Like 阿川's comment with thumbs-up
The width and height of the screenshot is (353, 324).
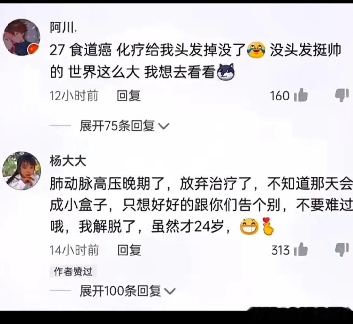(301, 95)
